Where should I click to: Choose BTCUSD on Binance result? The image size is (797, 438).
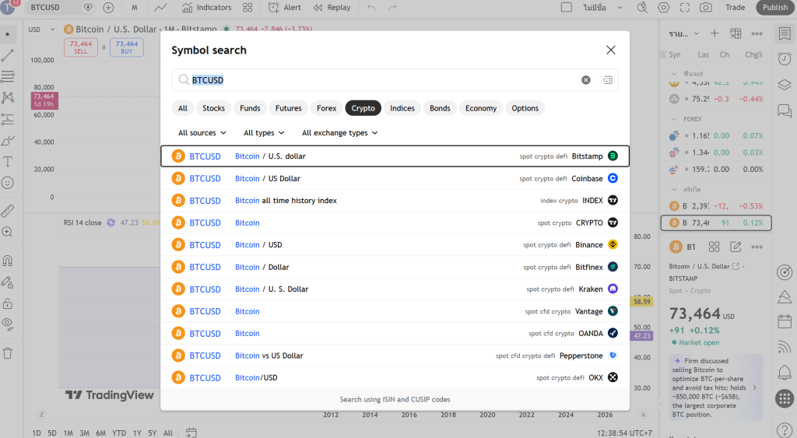(x=395, y=244)
